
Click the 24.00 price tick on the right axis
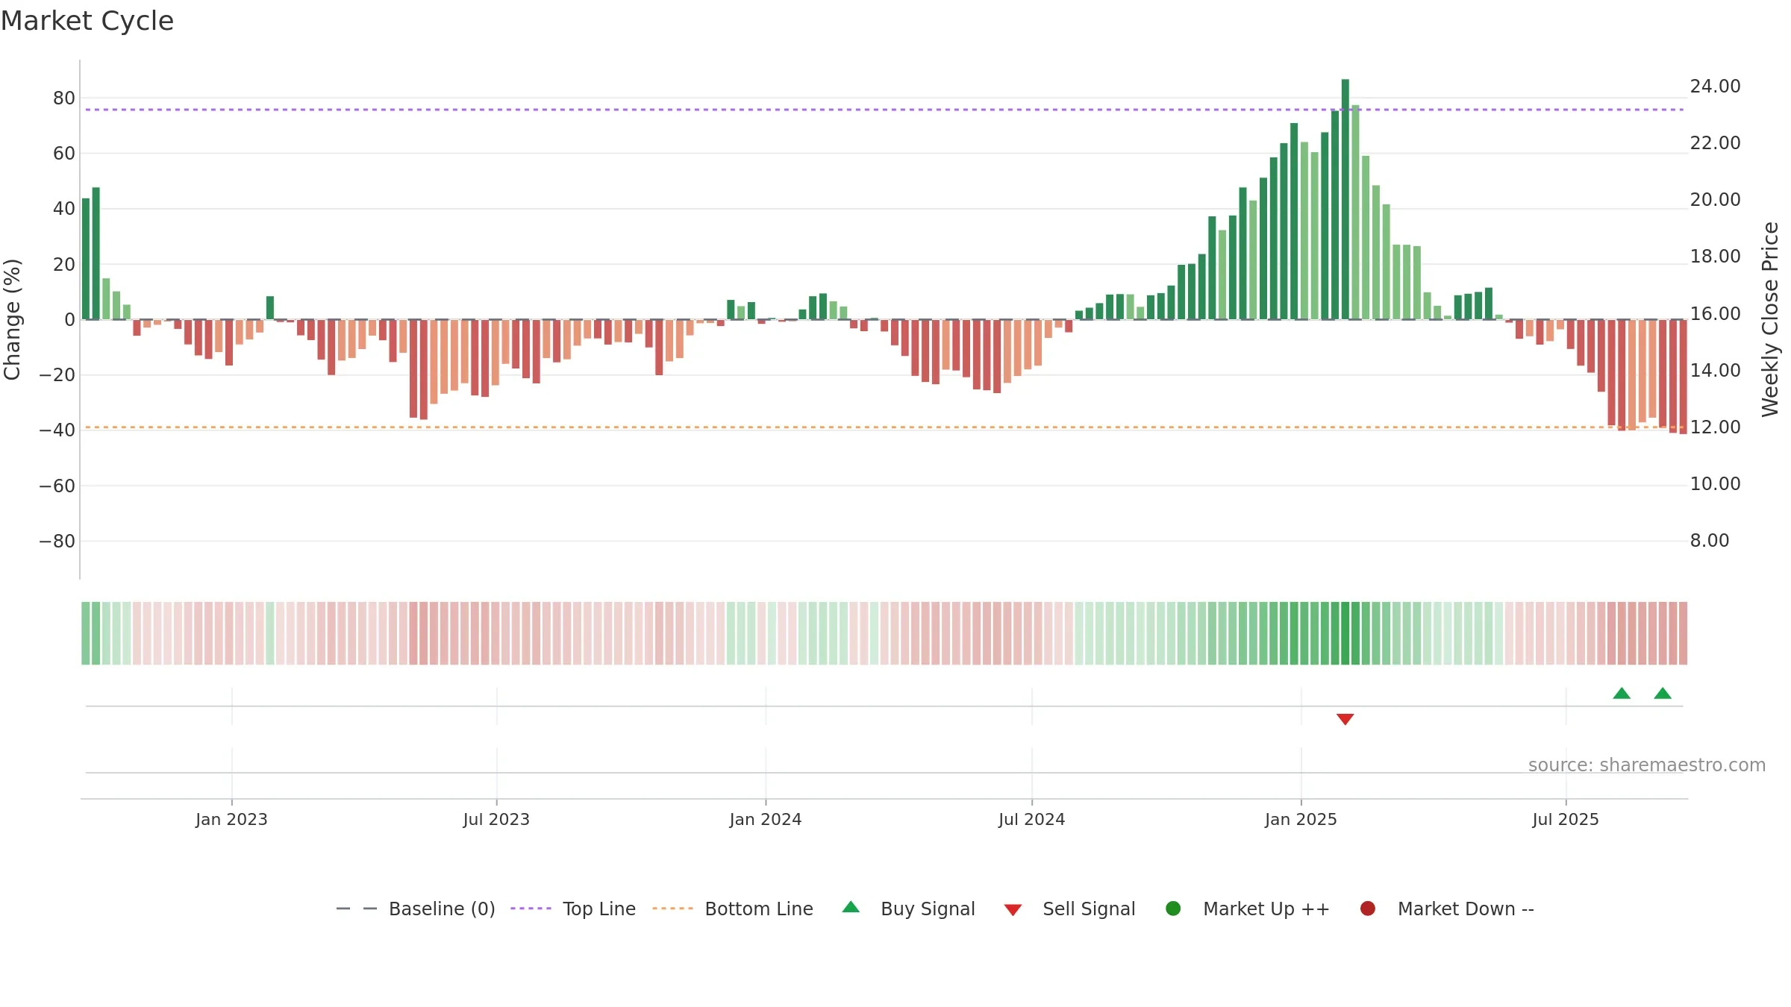tap(1715, 86)
